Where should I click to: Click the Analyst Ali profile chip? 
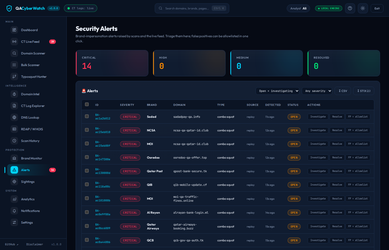298,8
